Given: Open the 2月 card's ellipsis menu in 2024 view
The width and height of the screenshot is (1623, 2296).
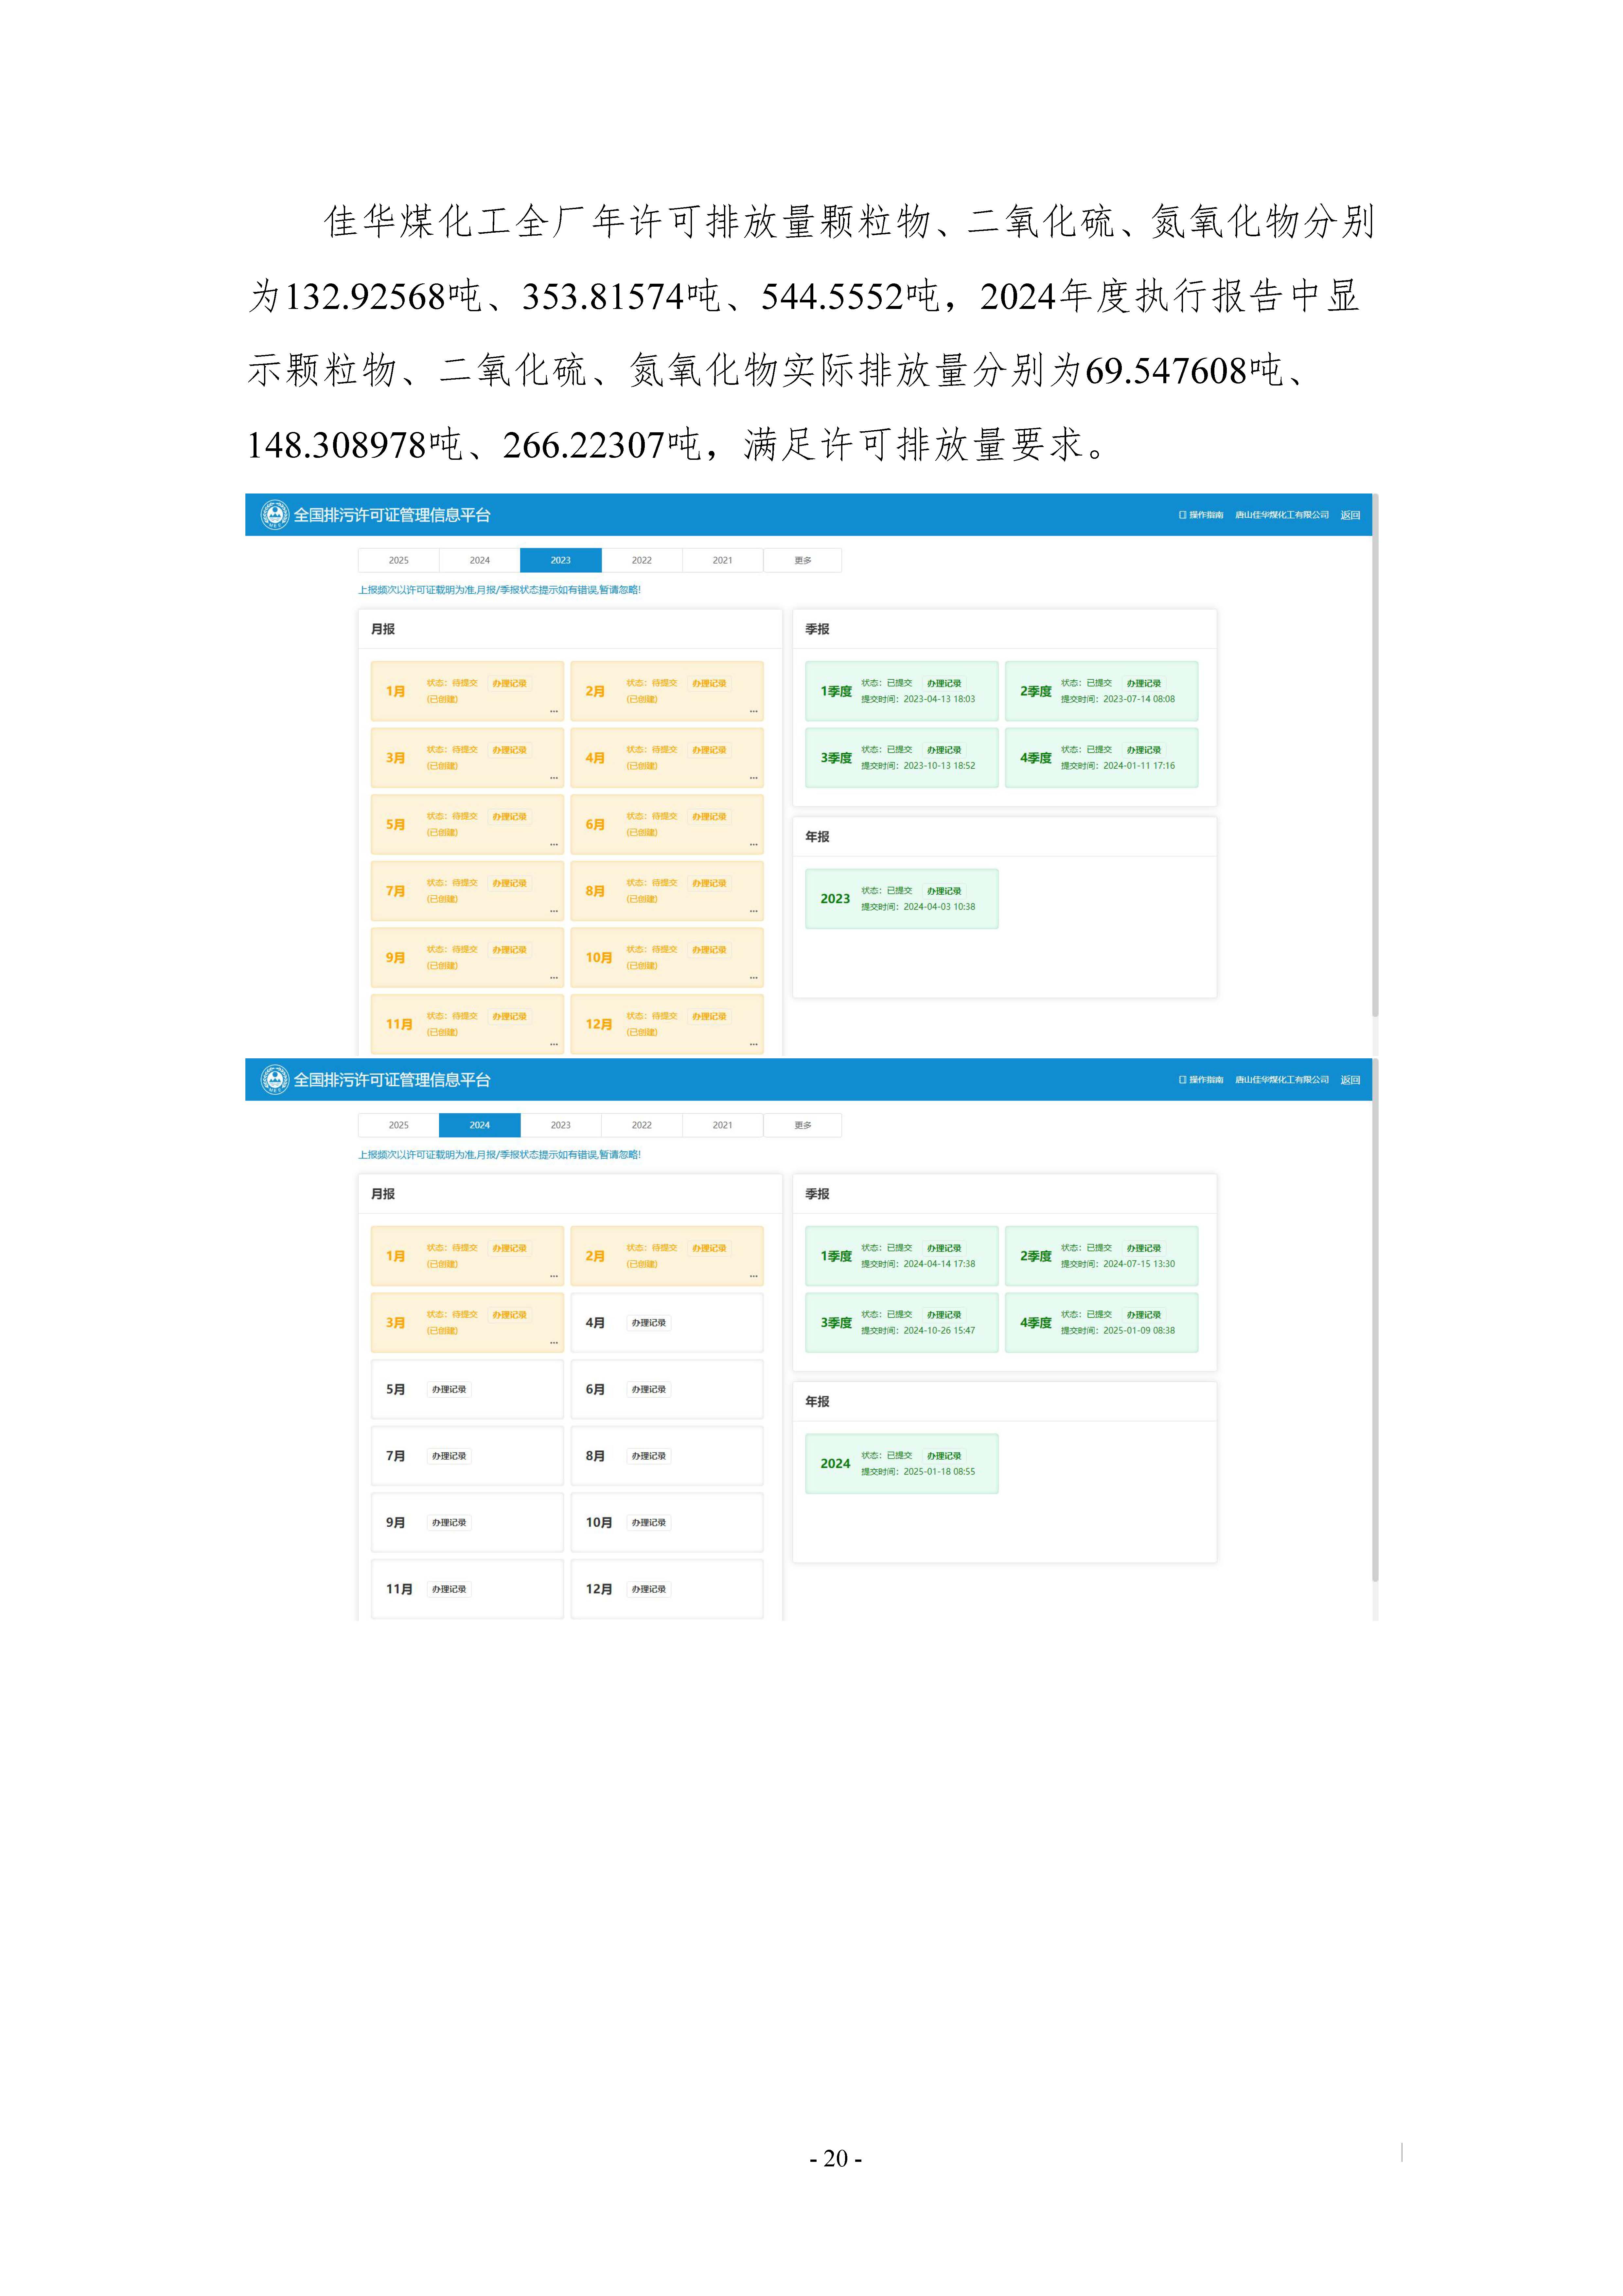Looking at the screenshot, I should tap(754, 1276).
